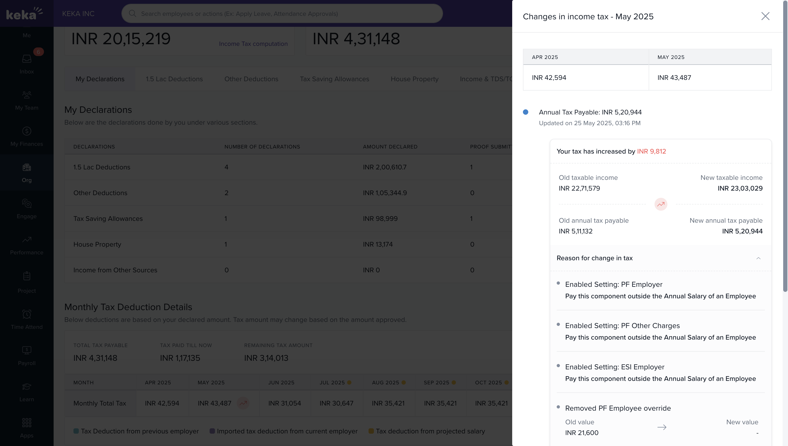Collapse Reason for change in tax
This screenshot has width=788, height=446.
coord(594,258)
